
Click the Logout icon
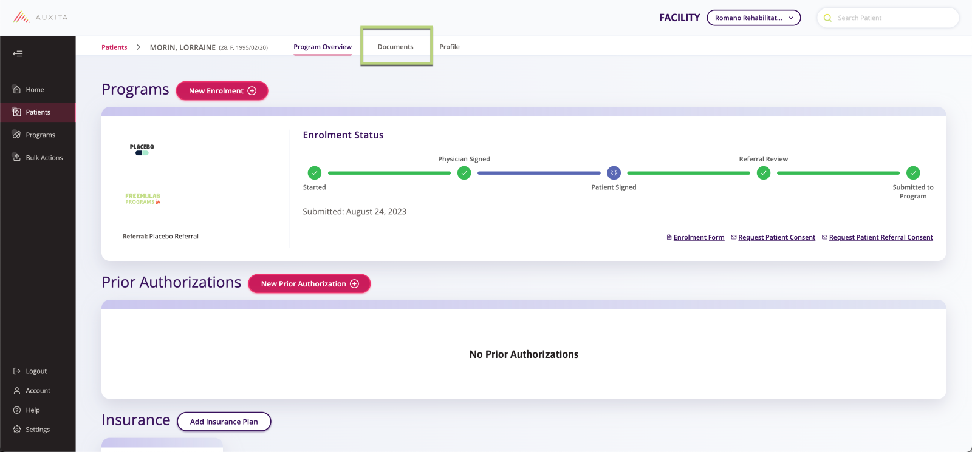(x=17, y=371)
